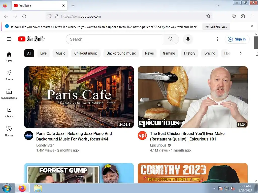The width and height of the screenshot is (258, 193).
Task: Play the Epicurious chicken breast thumbnail
Action: coord(193,97)
